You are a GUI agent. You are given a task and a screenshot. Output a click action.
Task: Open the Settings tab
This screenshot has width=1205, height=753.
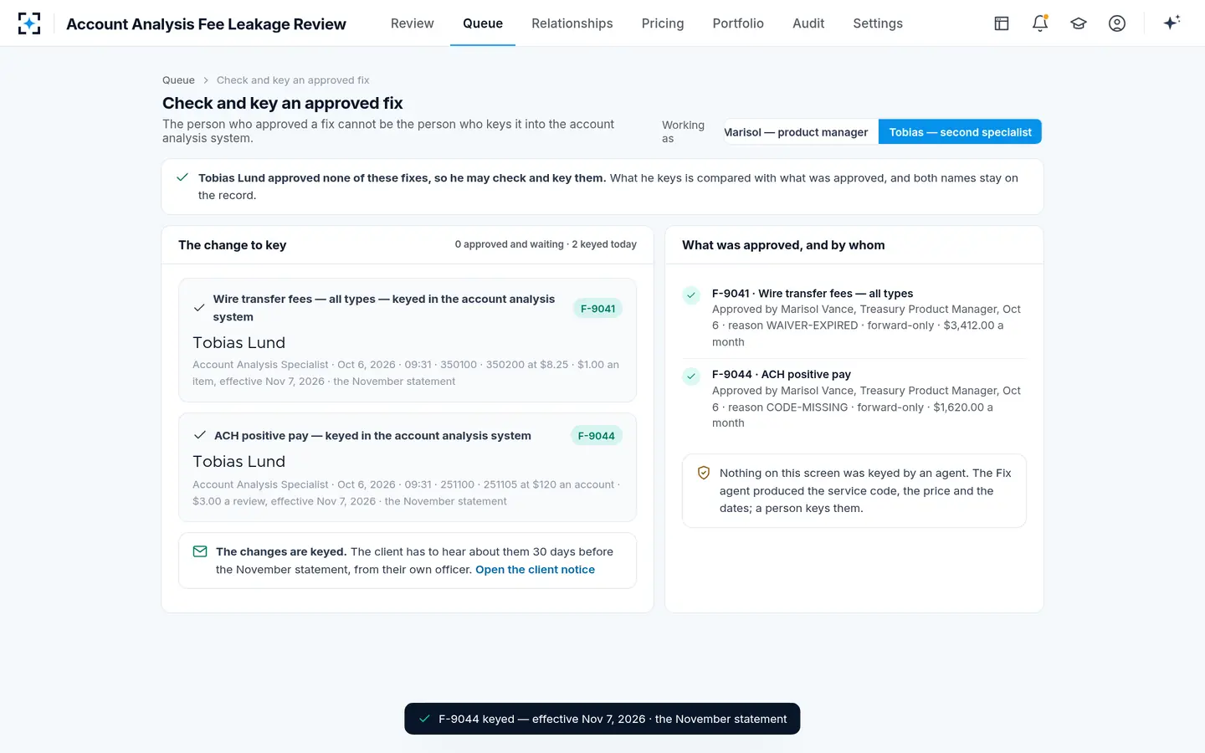tap(878, 23)
